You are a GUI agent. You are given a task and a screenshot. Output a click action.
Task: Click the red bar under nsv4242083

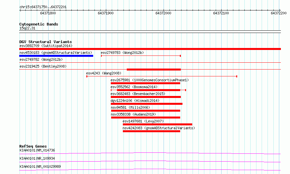(151, 131)
